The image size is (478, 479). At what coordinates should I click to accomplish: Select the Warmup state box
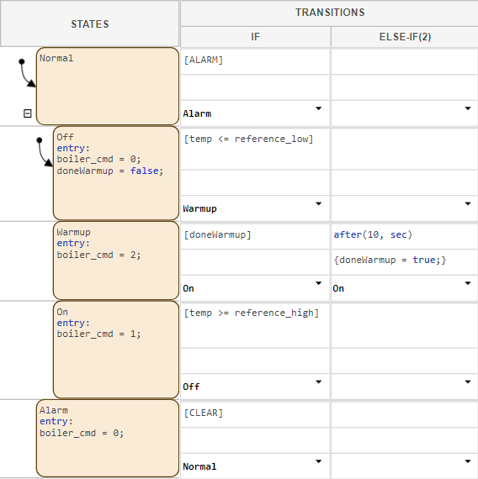click(116, 261)
